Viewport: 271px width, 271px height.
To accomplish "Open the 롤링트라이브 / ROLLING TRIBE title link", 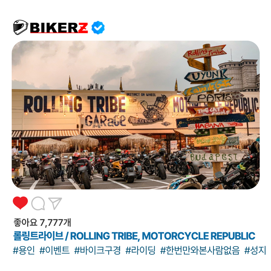I will pos(134,236).
